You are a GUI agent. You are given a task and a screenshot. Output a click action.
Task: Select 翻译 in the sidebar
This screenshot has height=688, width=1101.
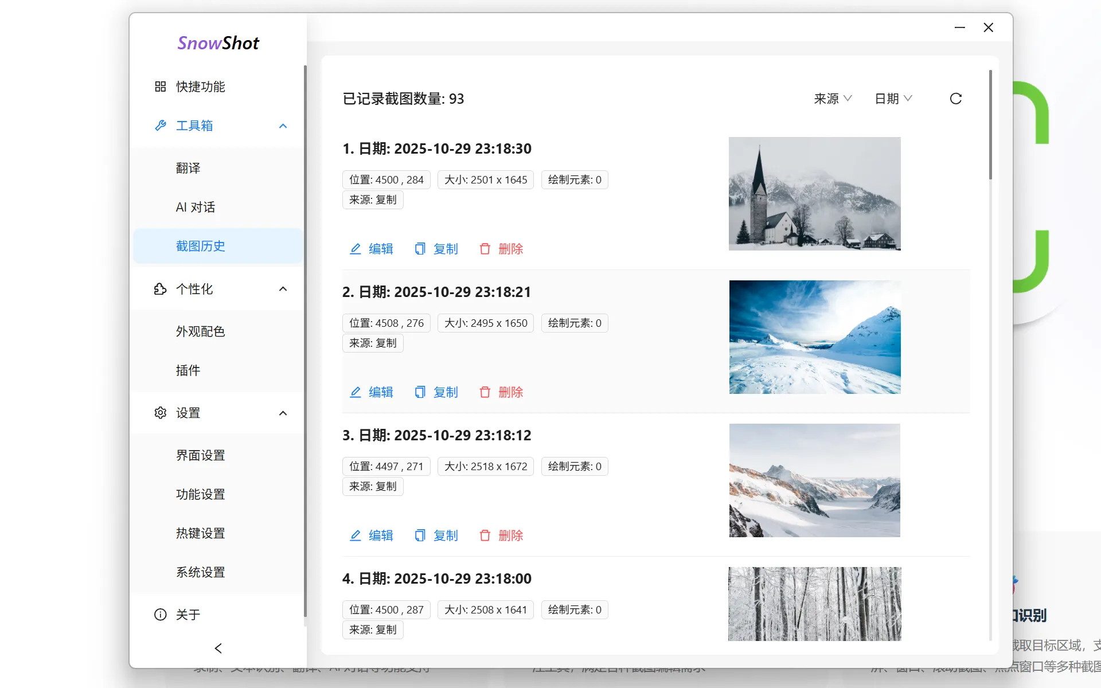coord(188,168)
